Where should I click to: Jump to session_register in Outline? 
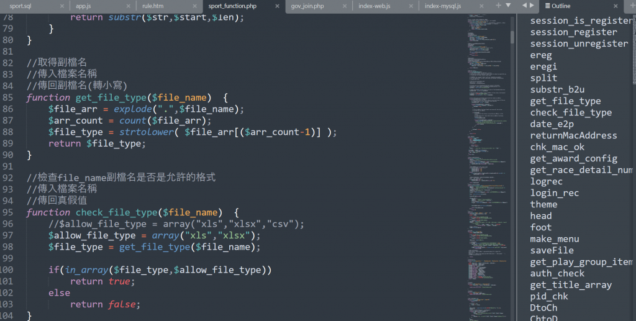click(573, 32)
